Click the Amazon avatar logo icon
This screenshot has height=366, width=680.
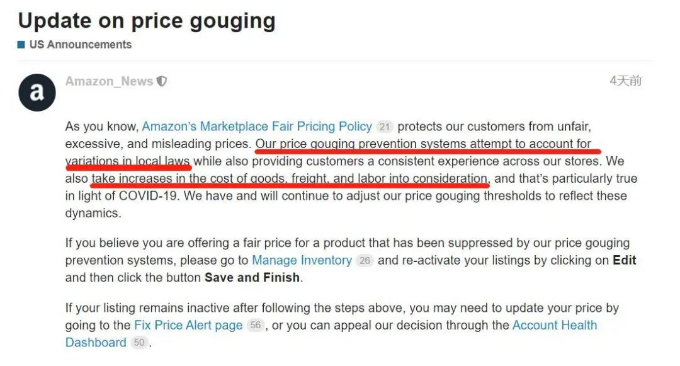37,93
